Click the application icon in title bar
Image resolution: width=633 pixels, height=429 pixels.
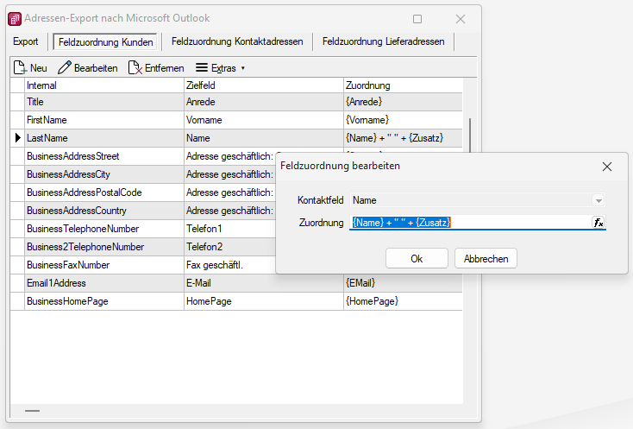[15, 18]
